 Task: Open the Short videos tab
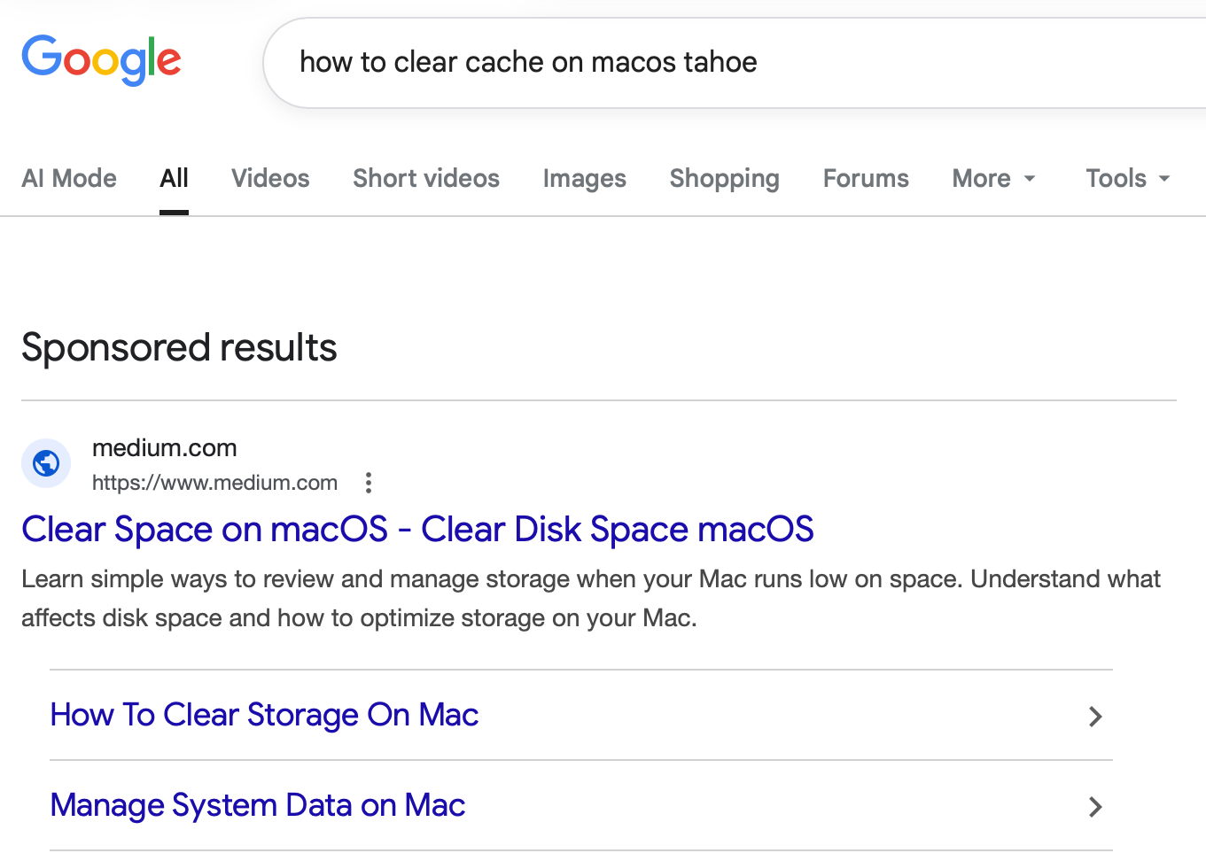(x=426, y=179)
